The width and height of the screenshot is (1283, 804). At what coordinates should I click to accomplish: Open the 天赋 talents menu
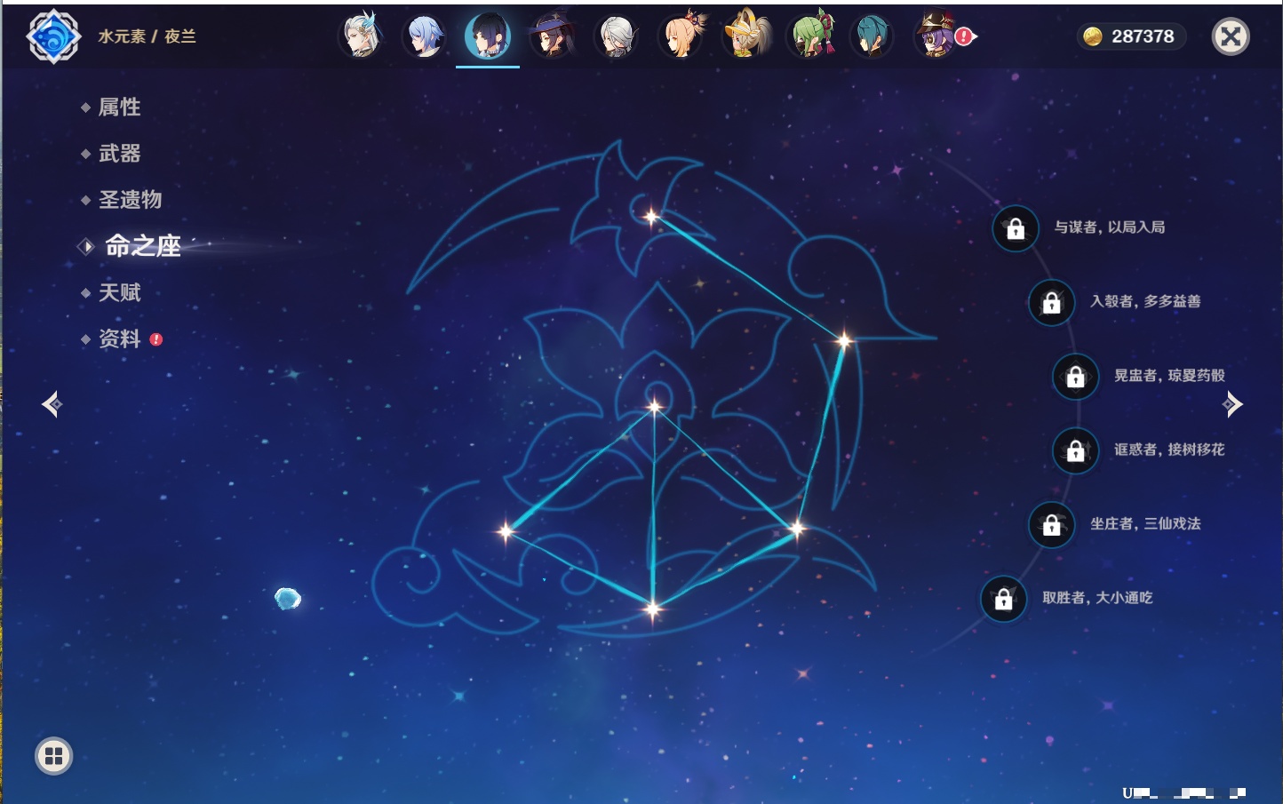(x=119, y=292)
